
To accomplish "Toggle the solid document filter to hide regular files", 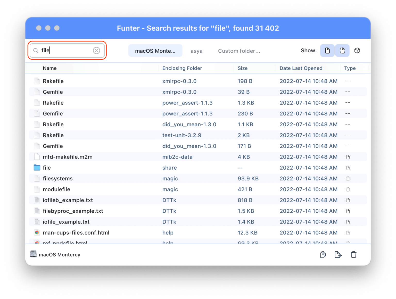I will pos(327,51).
